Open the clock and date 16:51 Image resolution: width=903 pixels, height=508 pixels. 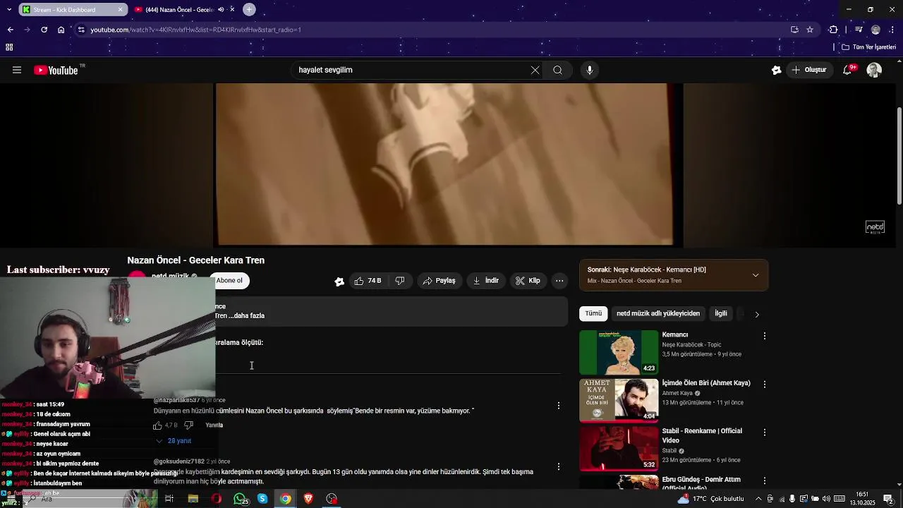[x=862, y=499]
